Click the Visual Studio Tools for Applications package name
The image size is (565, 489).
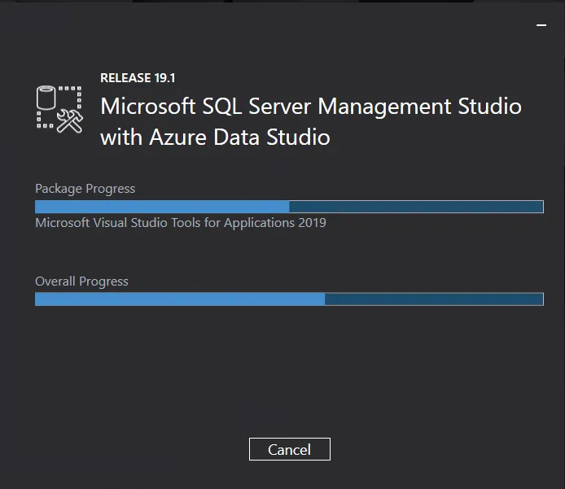click(x=180, y=222)
